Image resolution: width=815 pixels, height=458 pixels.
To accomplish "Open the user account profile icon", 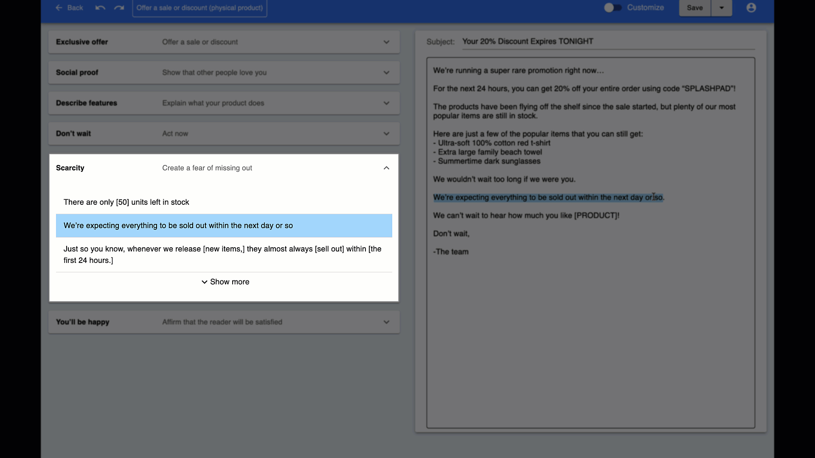I will (751, 8).
